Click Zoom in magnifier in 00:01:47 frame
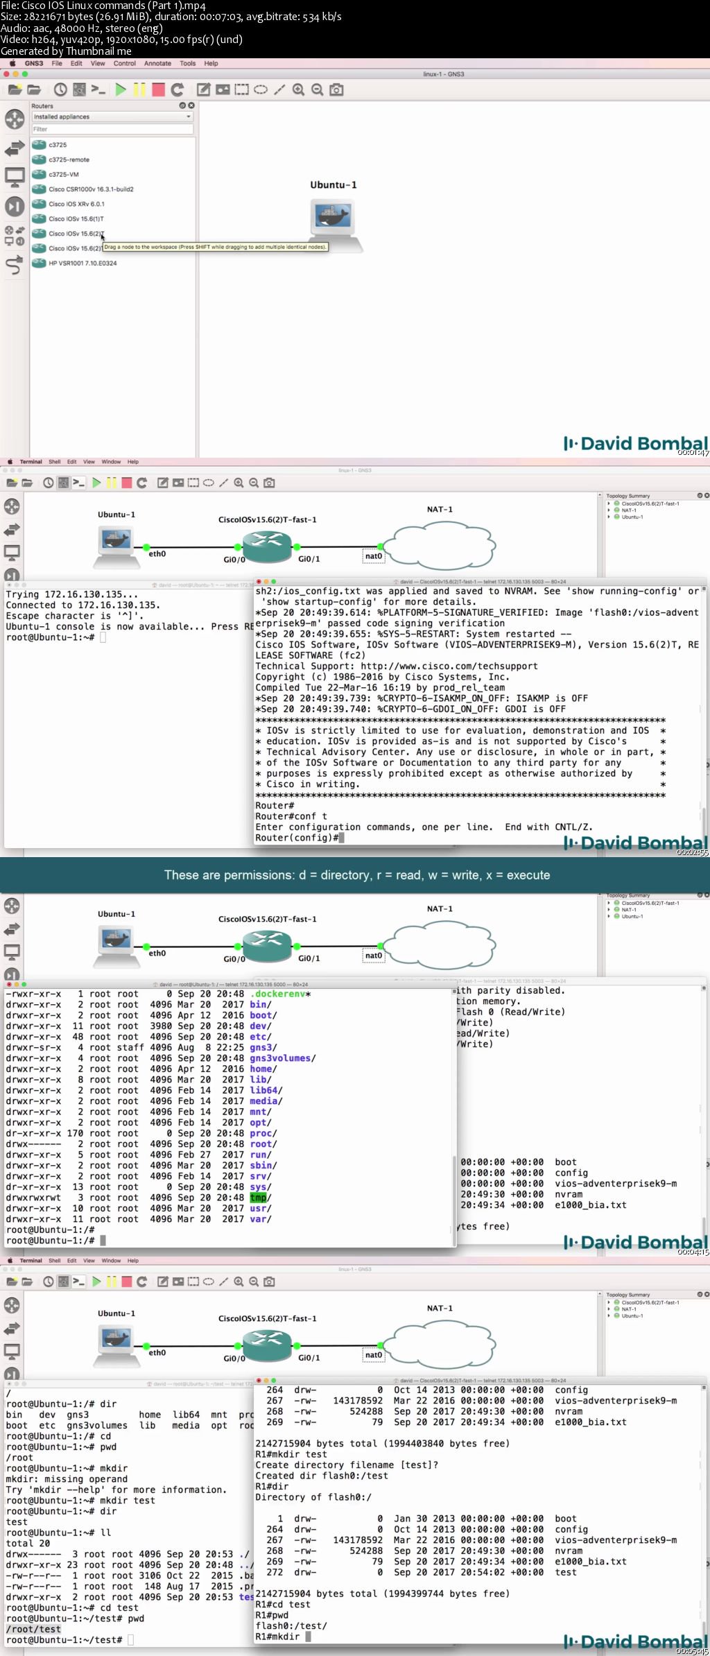Viewport: 710px width, 1656px height. pos(298,89)
